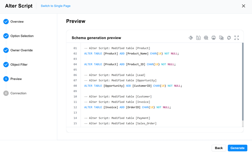252x155 pixels.
Task: Click the step 6 Connection circle icon
Action: (x=6, y=93)
